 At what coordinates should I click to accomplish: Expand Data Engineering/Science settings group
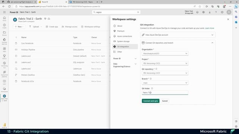pos(125,65)
